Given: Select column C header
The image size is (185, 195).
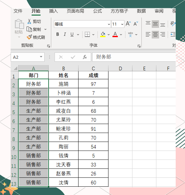Looking at the screenshot, I should 93,68.
